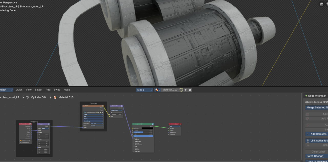Click the viewport overlay icon at top right

point(322,4)
